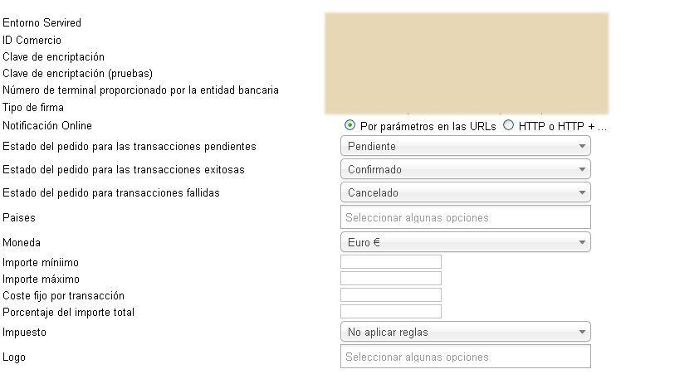The height and width of the screenshot is (379, 699).
Task: Focus the Porcentaje del importe total field
Action: [x=391, y=311]
